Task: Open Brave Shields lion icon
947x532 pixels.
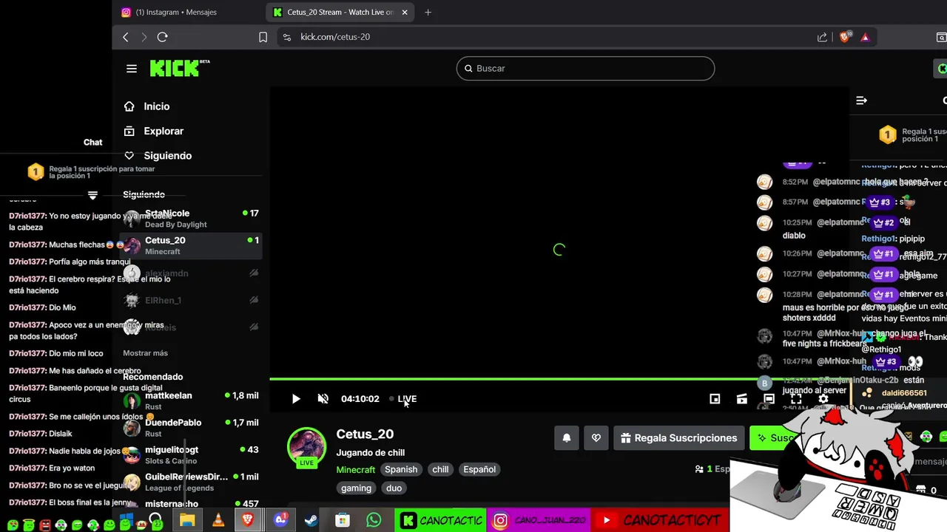Action: [x=845, y=37]
